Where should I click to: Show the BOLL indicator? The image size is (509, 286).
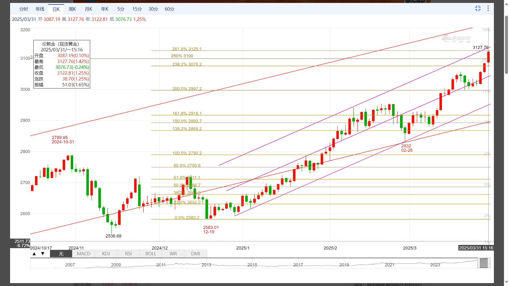151,254
